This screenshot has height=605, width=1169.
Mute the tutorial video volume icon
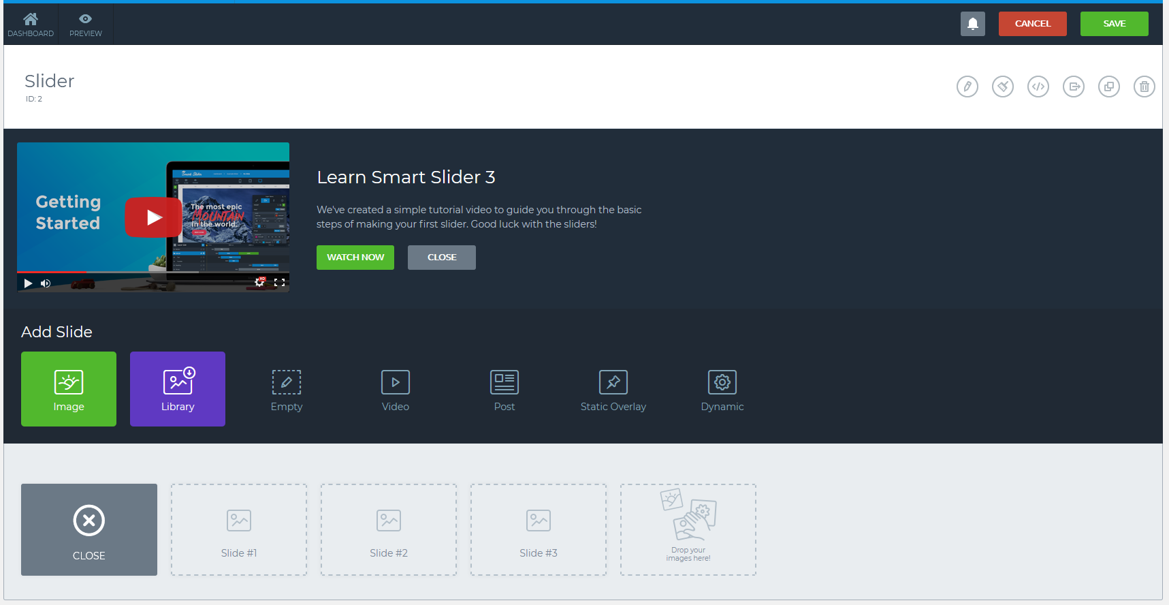point(46,283)
